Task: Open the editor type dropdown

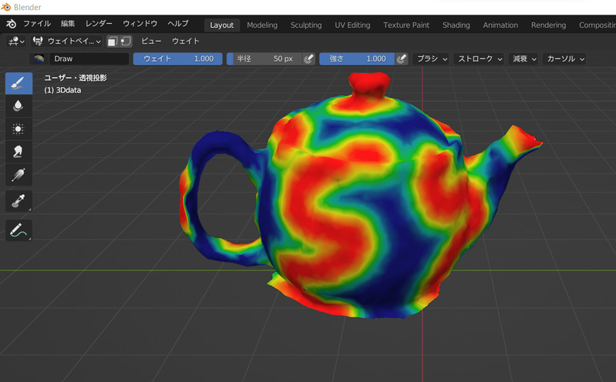Action: pyautogui.click(x=16, y=42)
